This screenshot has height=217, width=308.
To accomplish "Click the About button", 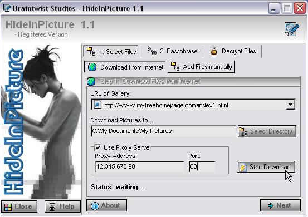I will pos(107,205).
